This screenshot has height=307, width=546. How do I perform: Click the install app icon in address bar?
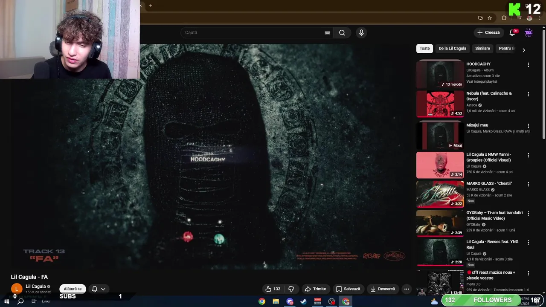point(480,18)
